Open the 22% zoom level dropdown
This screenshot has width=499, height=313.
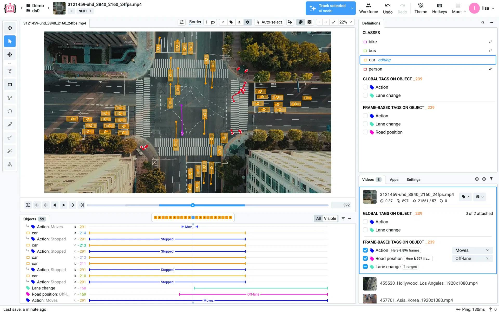346,22
